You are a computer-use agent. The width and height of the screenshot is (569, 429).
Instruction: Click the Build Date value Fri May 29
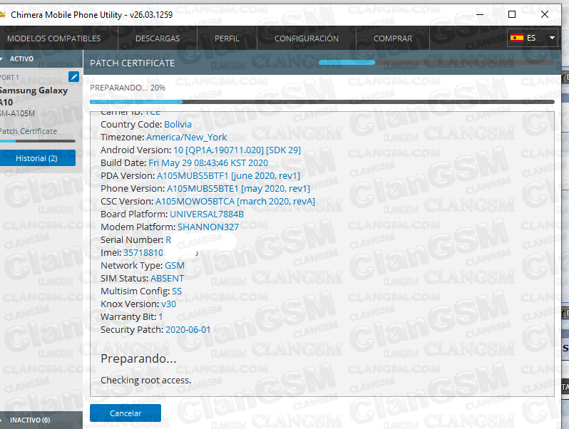click(208, 162)
